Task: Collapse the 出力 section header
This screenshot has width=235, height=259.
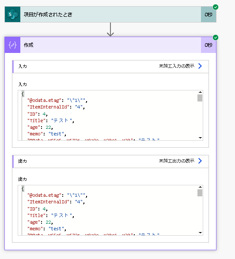Action: 110,161
